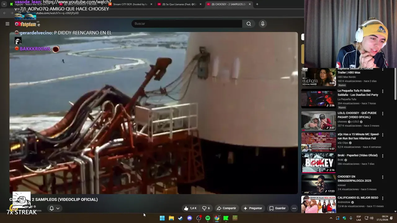Open title 'Broki - Paperboi (Video Oficial)'
Screen dimensions: 397x223
click(357, 155)
